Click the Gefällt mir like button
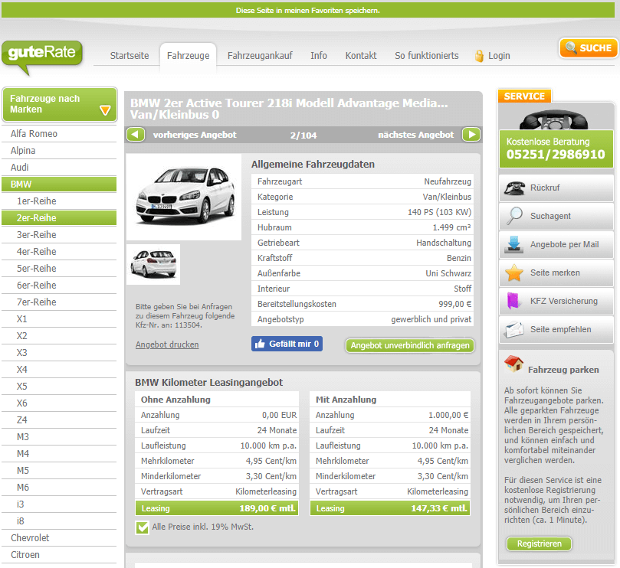The image size is (620, 568). 287,344
